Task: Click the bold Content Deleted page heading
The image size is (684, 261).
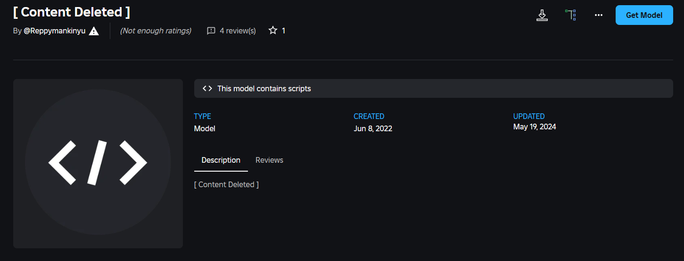Action: [72, 12]
